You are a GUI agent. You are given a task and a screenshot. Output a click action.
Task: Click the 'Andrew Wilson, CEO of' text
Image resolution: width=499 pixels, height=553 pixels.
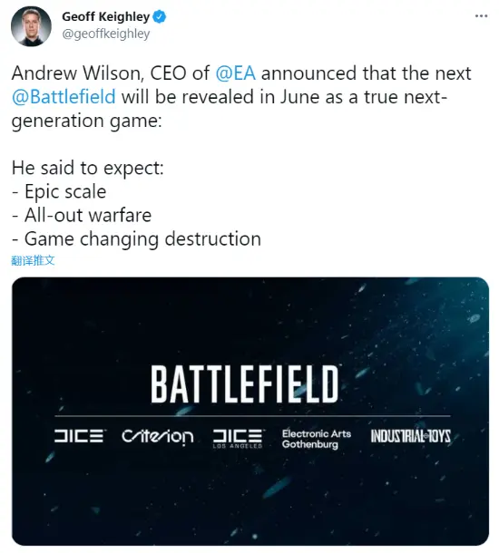(x=111, y=73)
